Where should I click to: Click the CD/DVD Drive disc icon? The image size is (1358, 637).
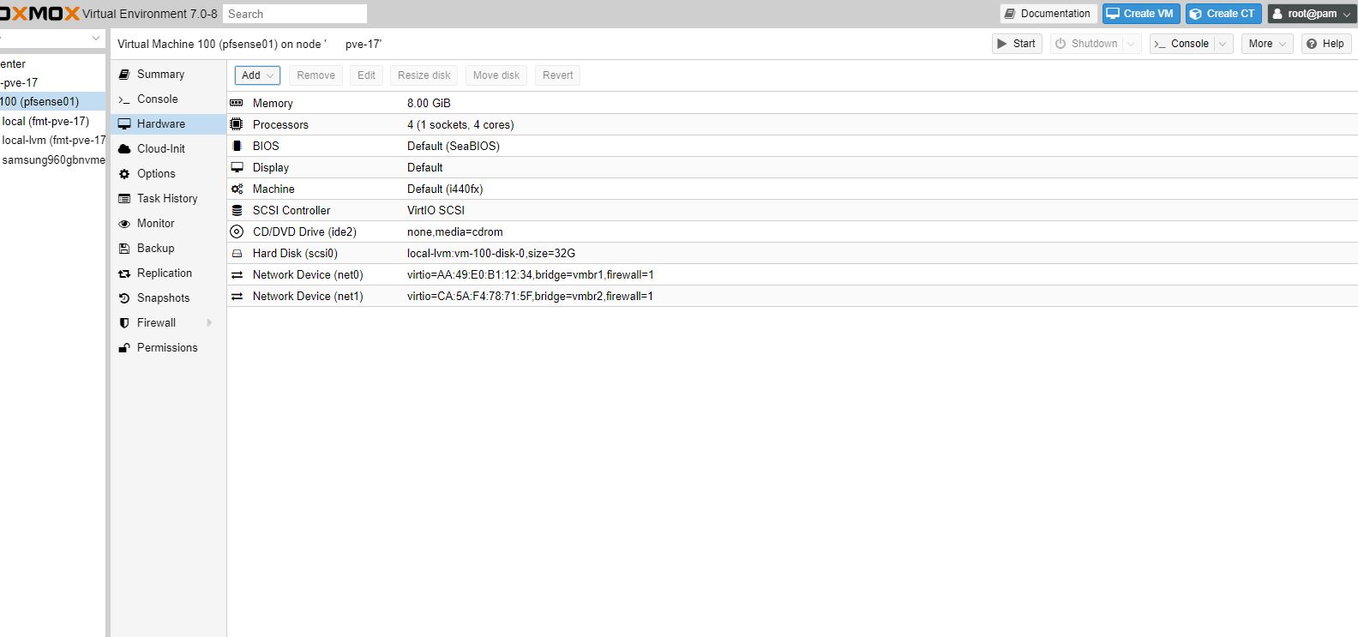(237, 231)
